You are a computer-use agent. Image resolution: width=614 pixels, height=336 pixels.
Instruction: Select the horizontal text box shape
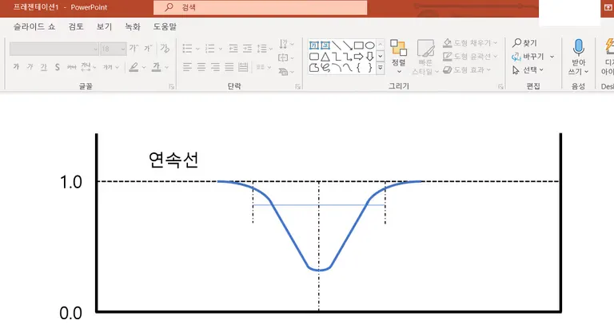tap(314, 45)
